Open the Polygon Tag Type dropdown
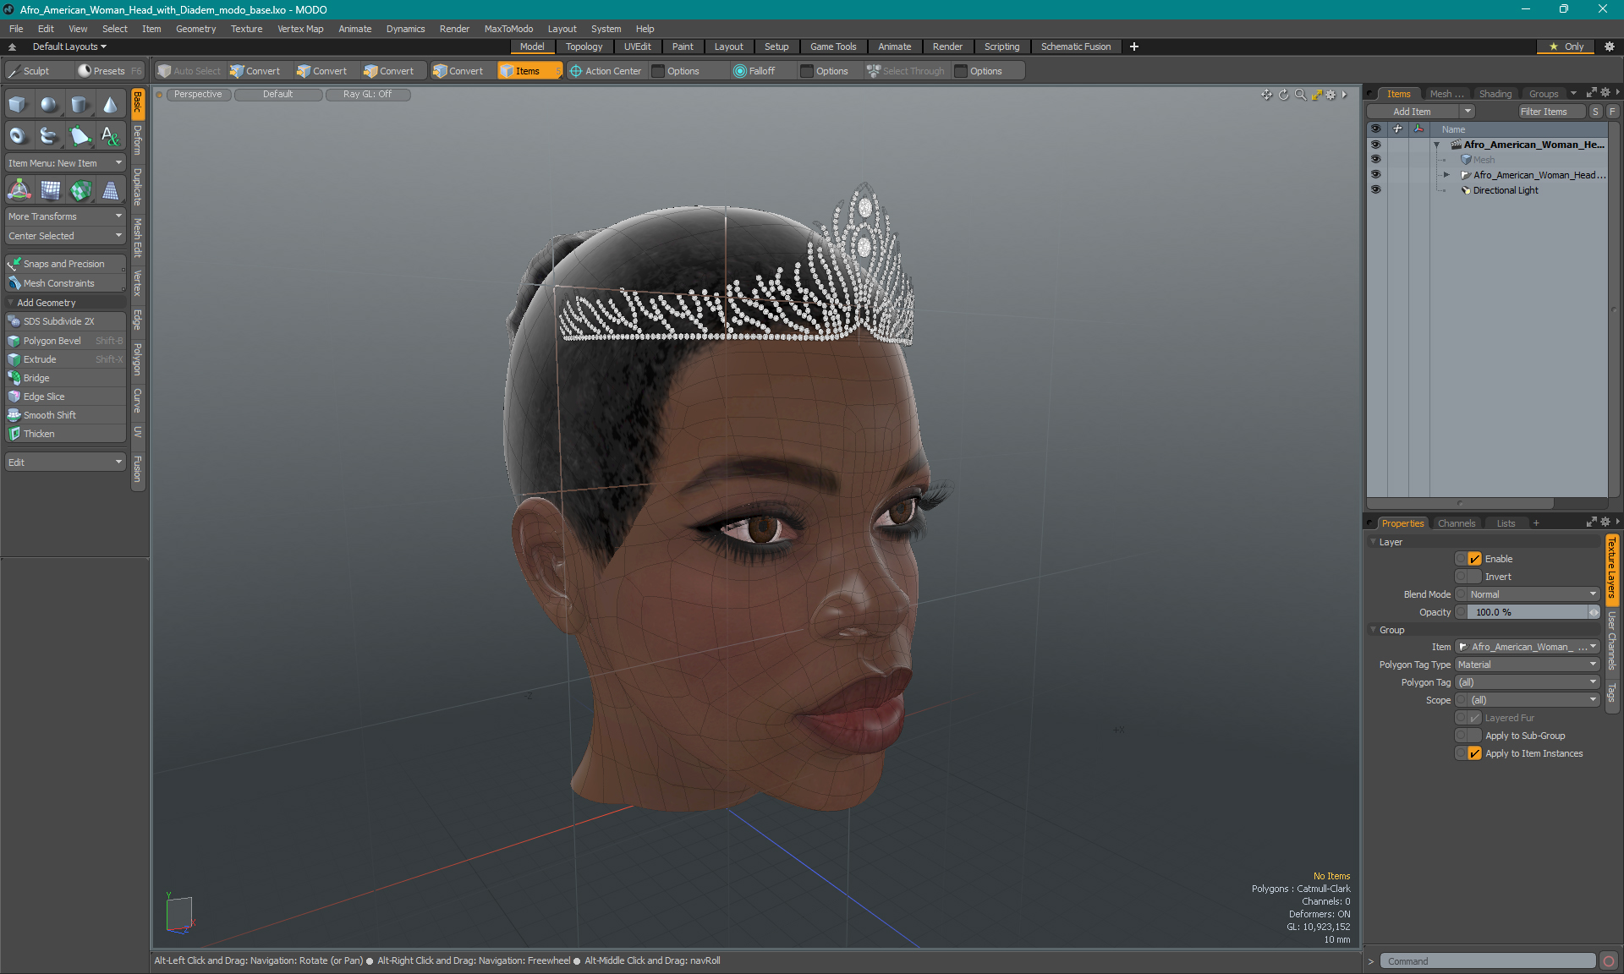The height and width of the screenshot is (974, 1624). [x=1527, y=665]
